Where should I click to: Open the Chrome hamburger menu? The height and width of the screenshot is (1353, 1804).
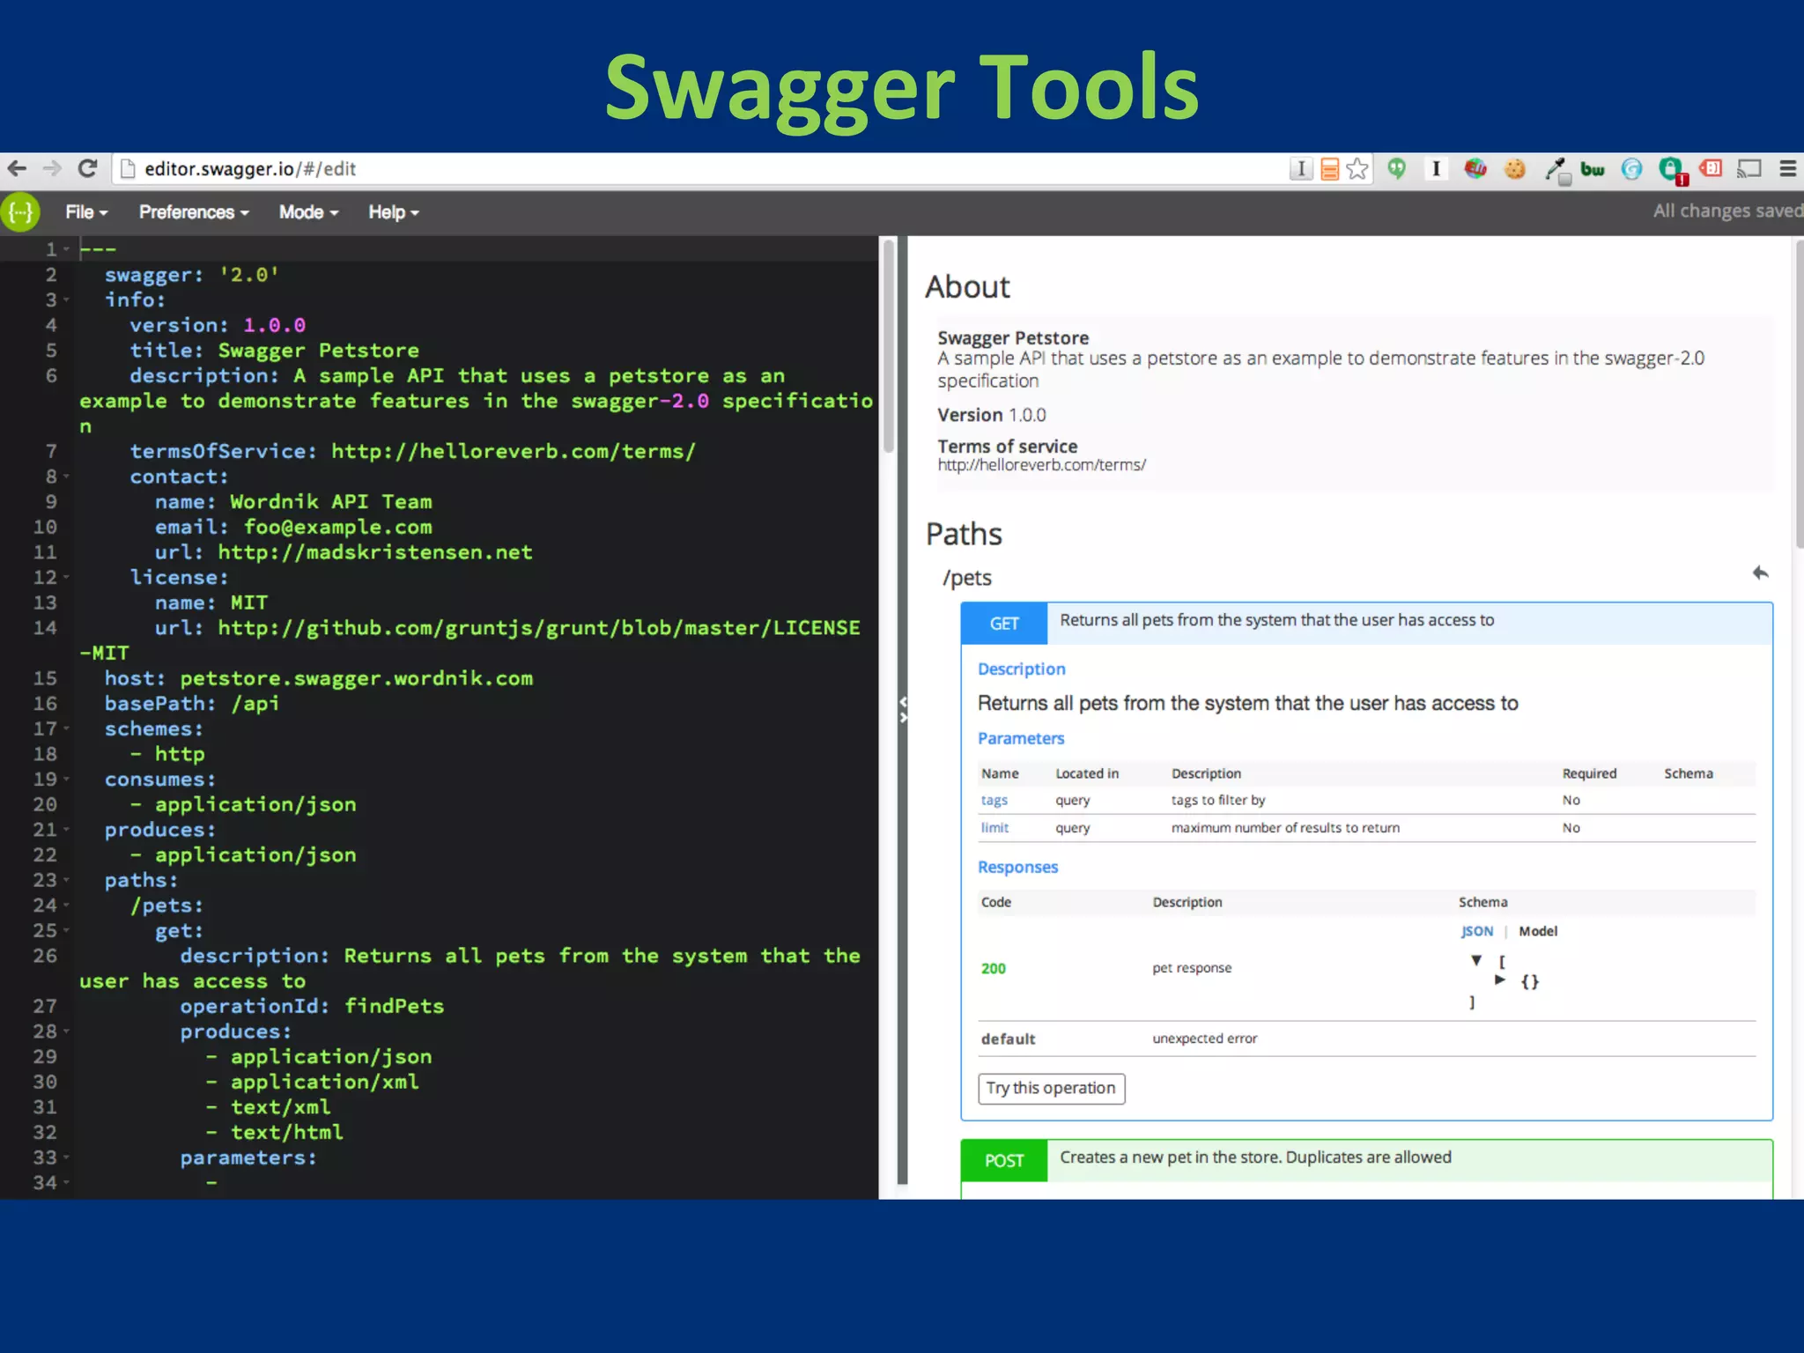point(1787,168)
